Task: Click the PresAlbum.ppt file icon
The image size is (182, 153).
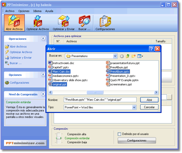Action: click(x=108, y=67)
